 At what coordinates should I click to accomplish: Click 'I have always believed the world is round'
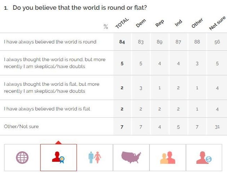click(50, 42)
